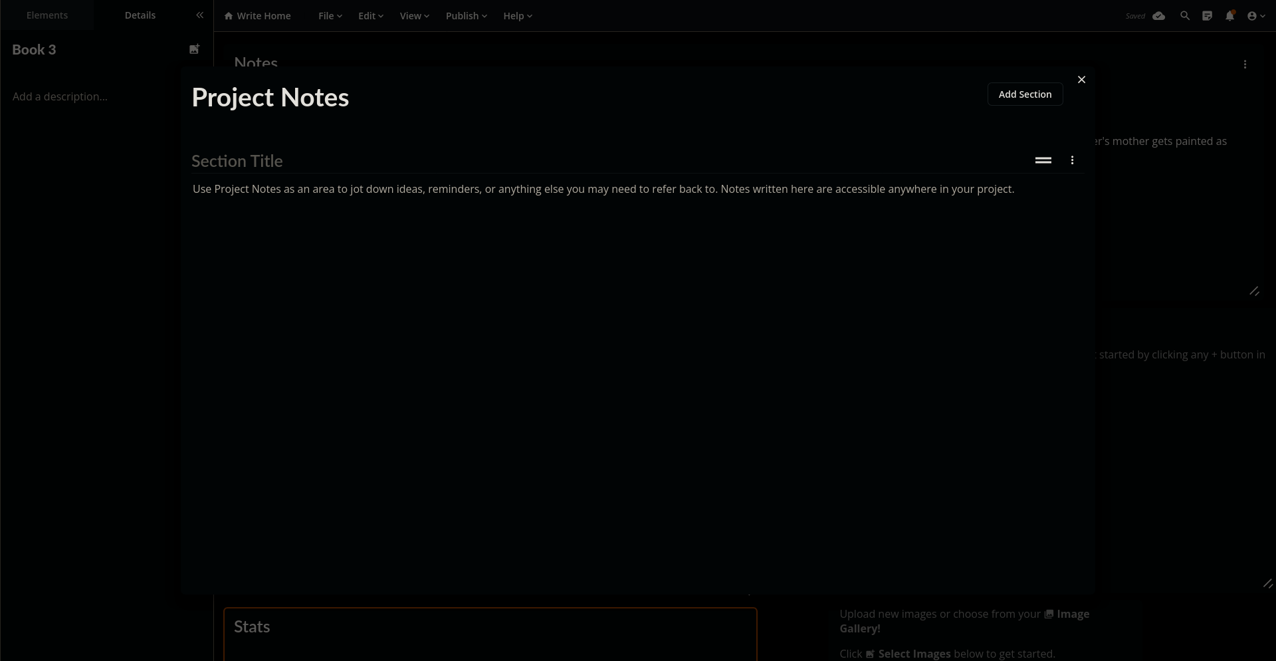Click the project notes icon in the top bar
1276x661 pixels.
[x=1207, y=16]
